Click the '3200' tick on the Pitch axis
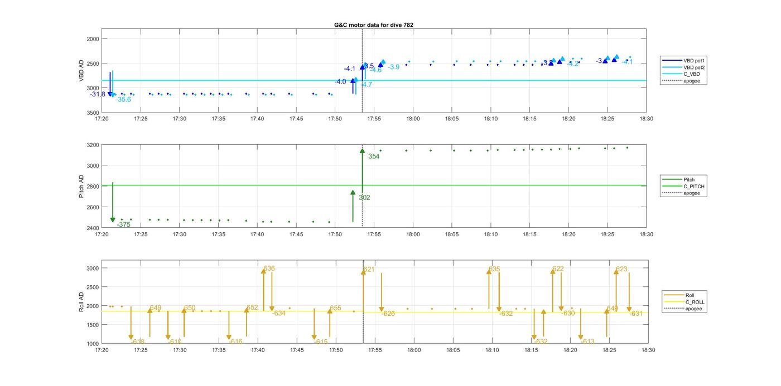Viewport: 781px width, 386px height. click(x=93, y=145)
